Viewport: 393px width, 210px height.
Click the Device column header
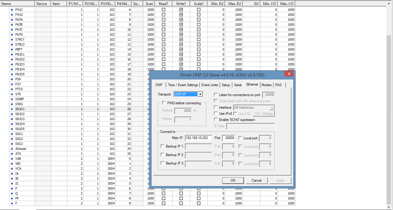click(43, 4)
